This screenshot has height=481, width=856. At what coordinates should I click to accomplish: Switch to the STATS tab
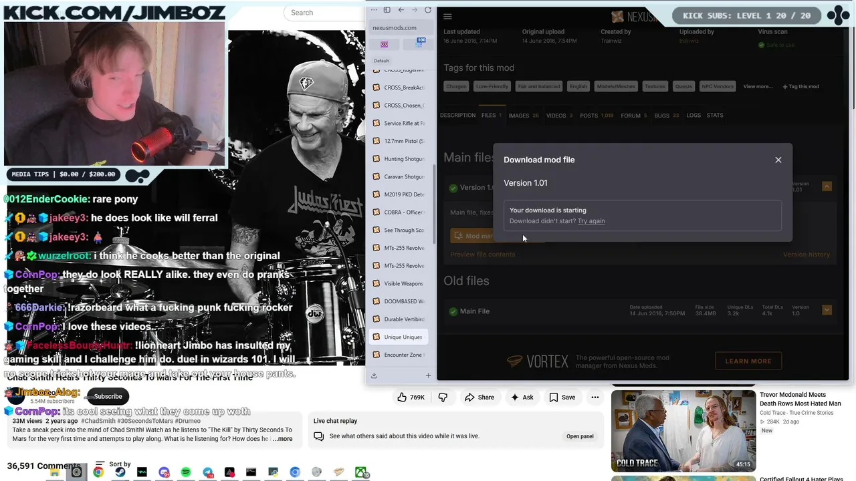pos(715,116)
